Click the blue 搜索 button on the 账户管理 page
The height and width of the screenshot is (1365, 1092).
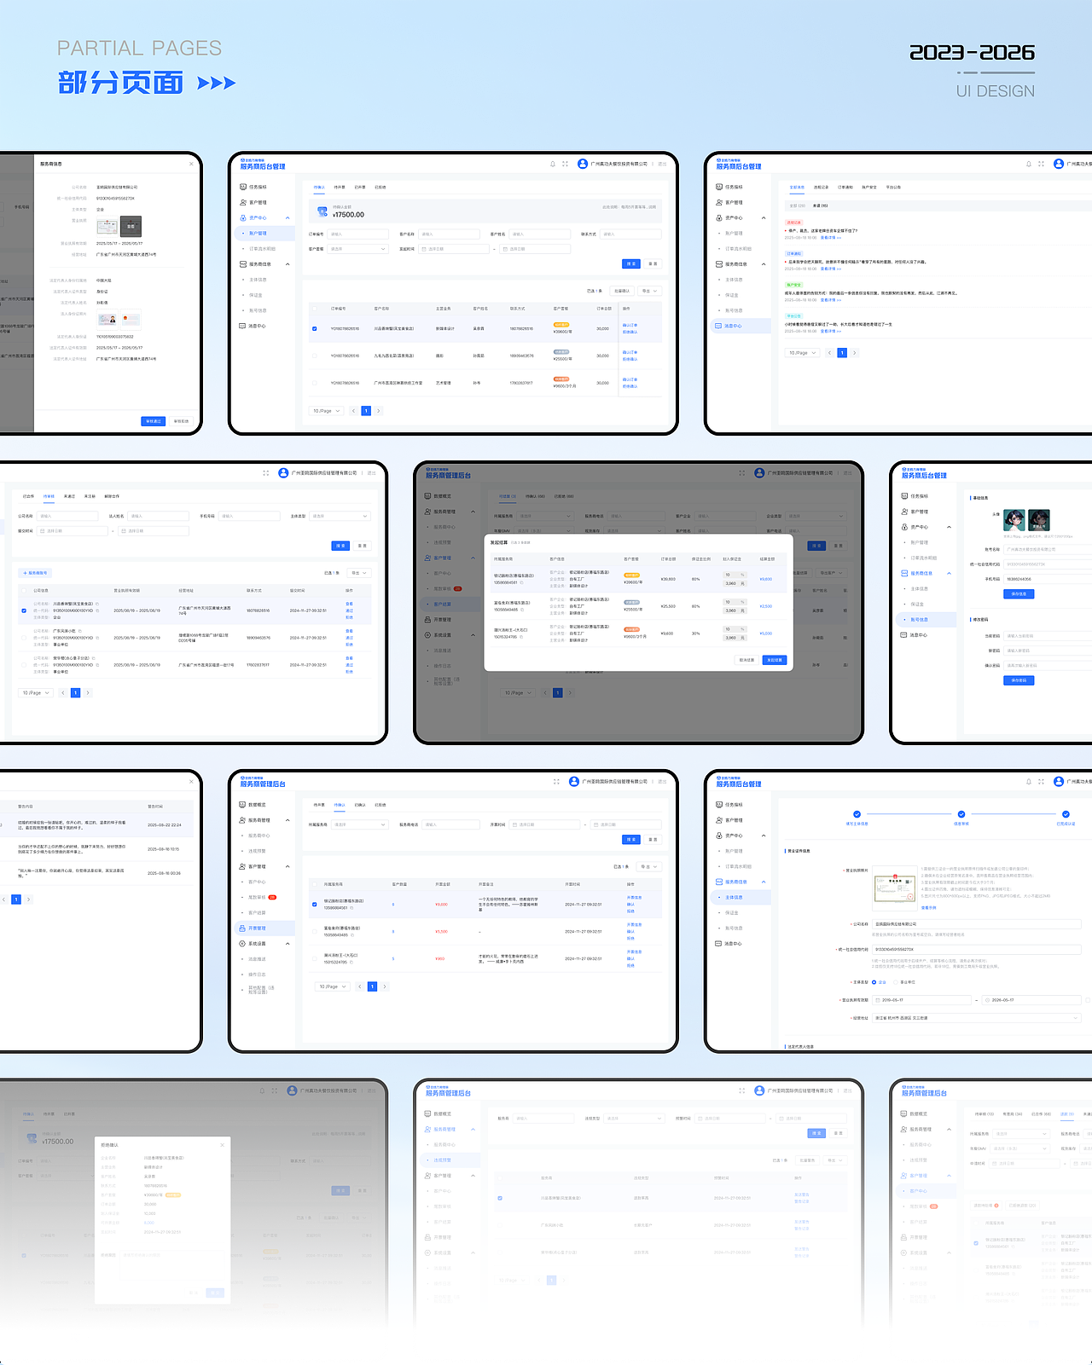631,263
